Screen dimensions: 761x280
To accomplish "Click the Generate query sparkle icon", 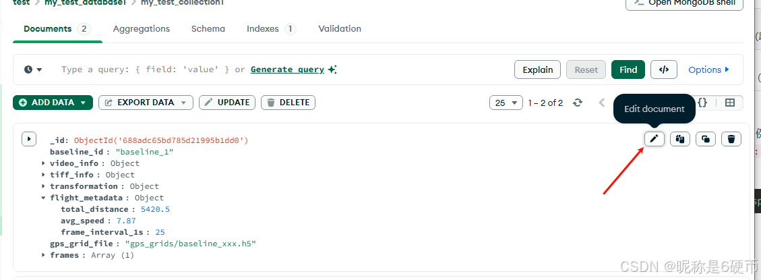I will pyautogui.click(x=332, y=69).
